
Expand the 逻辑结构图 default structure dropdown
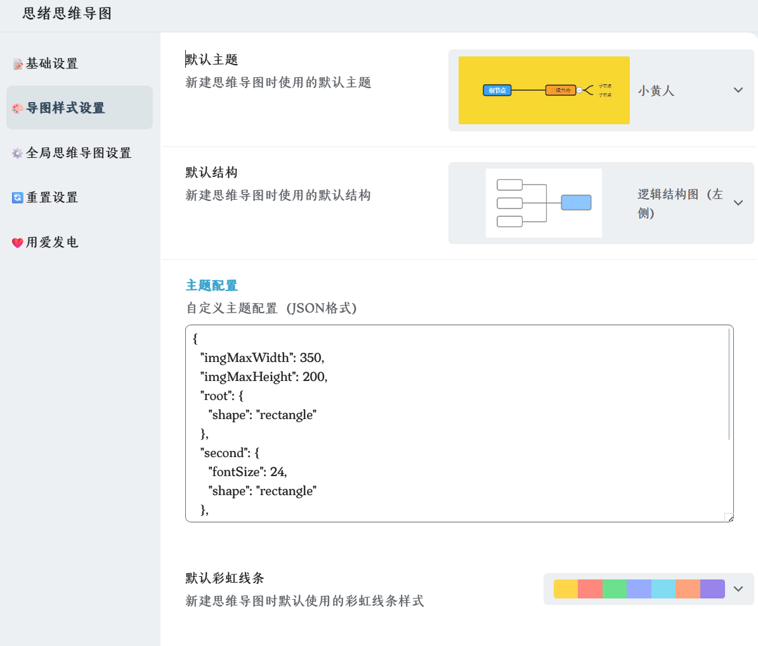pyautogui.click(x=738, y=203)
